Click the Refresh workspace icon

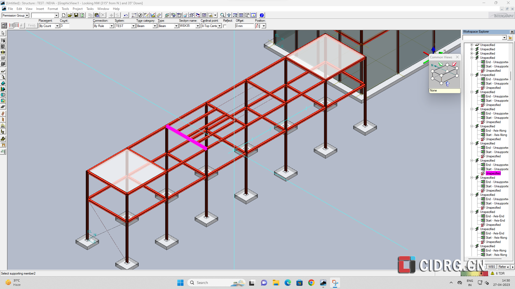point(82,15)
